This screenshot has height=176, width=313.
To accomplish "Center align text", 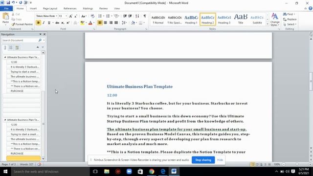I will 105,23.
